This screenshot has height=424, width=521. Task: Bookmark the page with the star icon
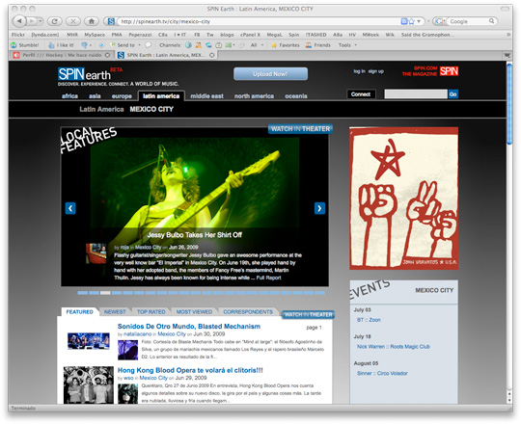tap(412, 21)
